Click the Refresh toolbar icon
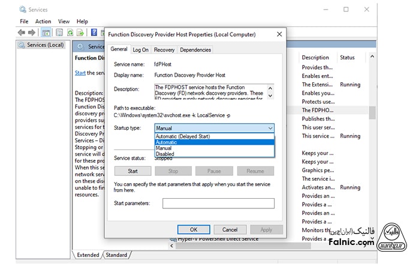 point(71,32)
